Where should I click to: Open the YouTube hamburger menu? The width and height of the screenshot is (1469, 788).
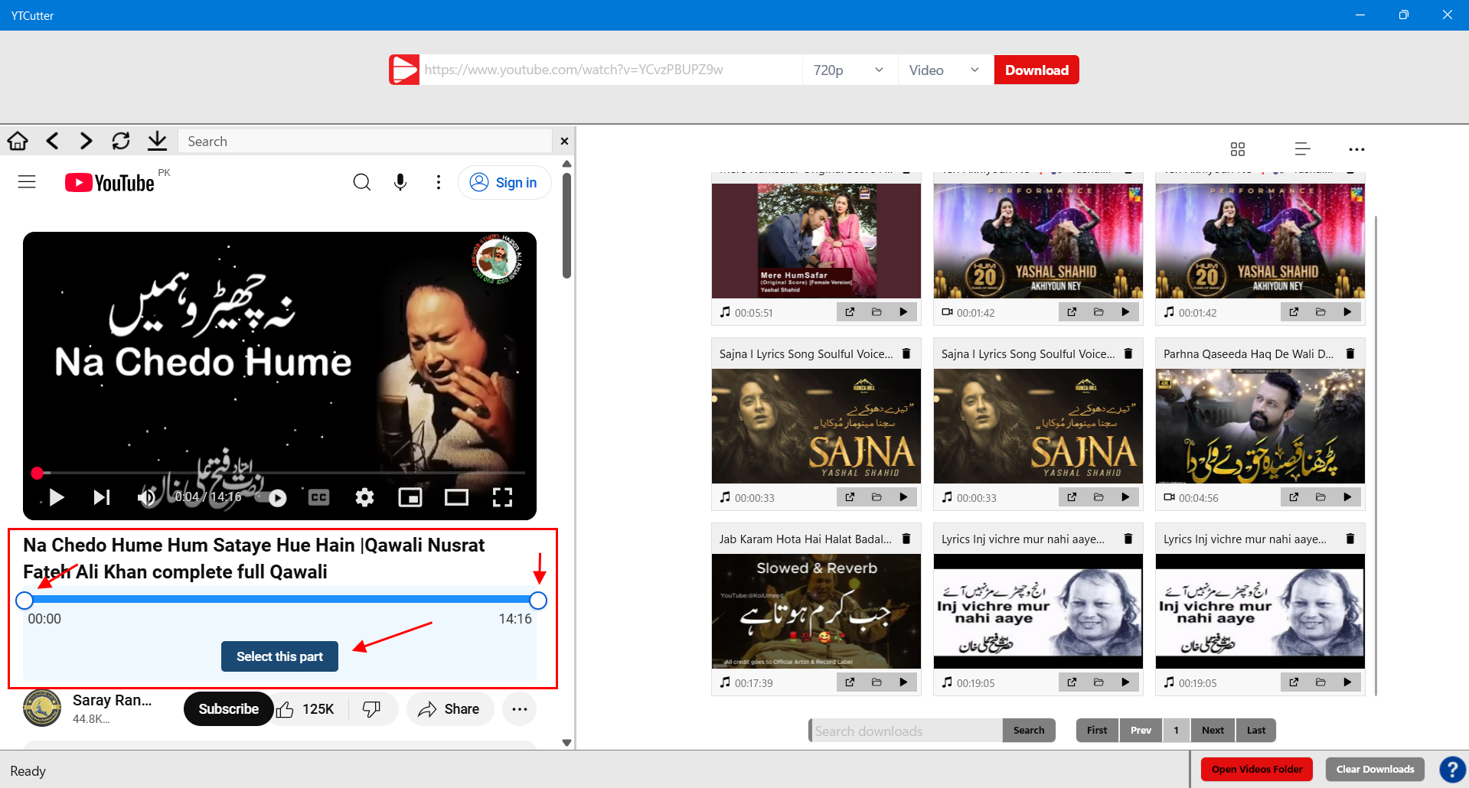tap(27, 182)
